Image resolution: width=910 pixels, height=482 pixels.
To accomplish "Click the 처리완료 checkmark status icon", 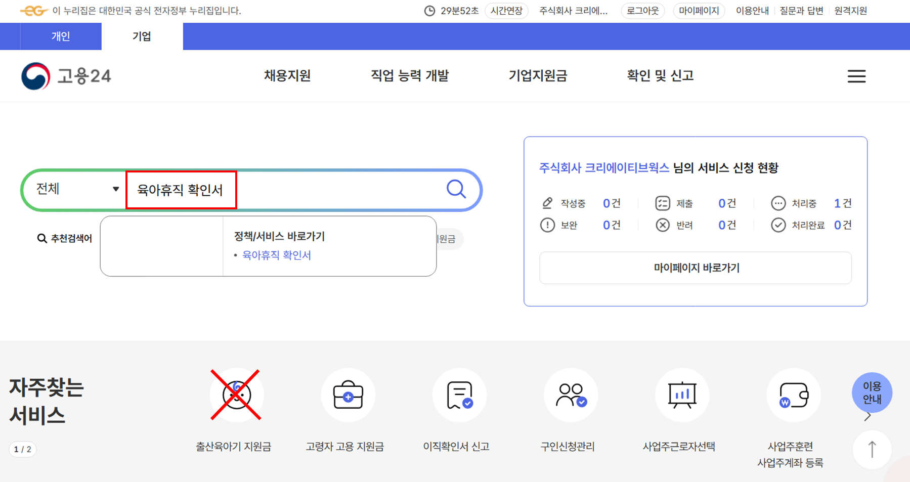I will pos(778,225).
